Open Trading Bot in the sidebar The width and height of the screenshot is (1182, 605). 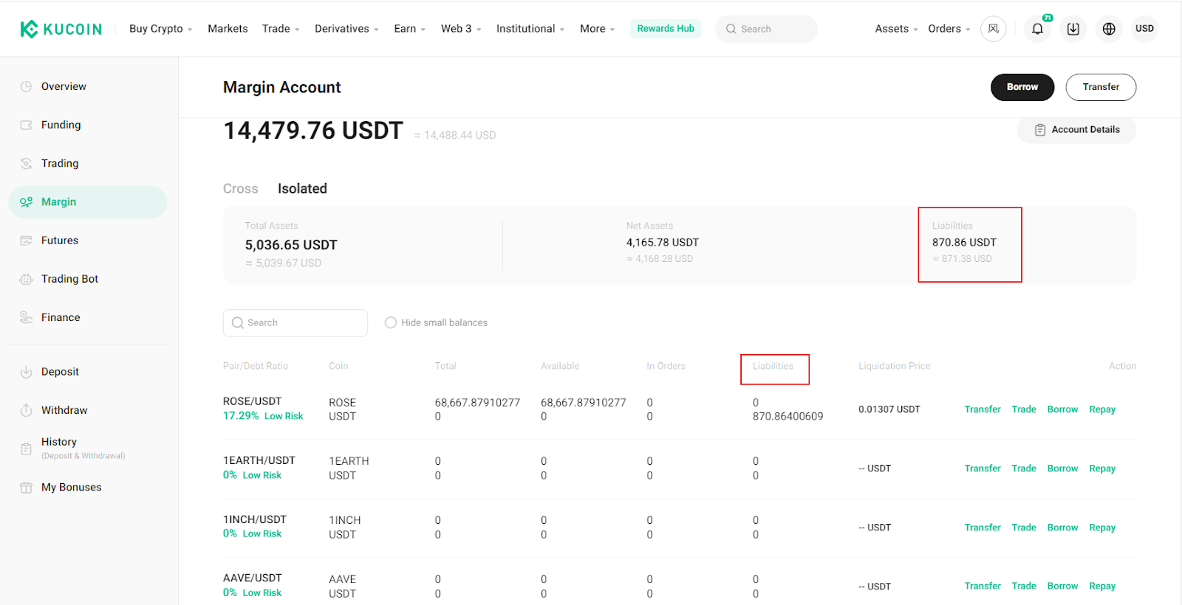click(x=69, y=279)
